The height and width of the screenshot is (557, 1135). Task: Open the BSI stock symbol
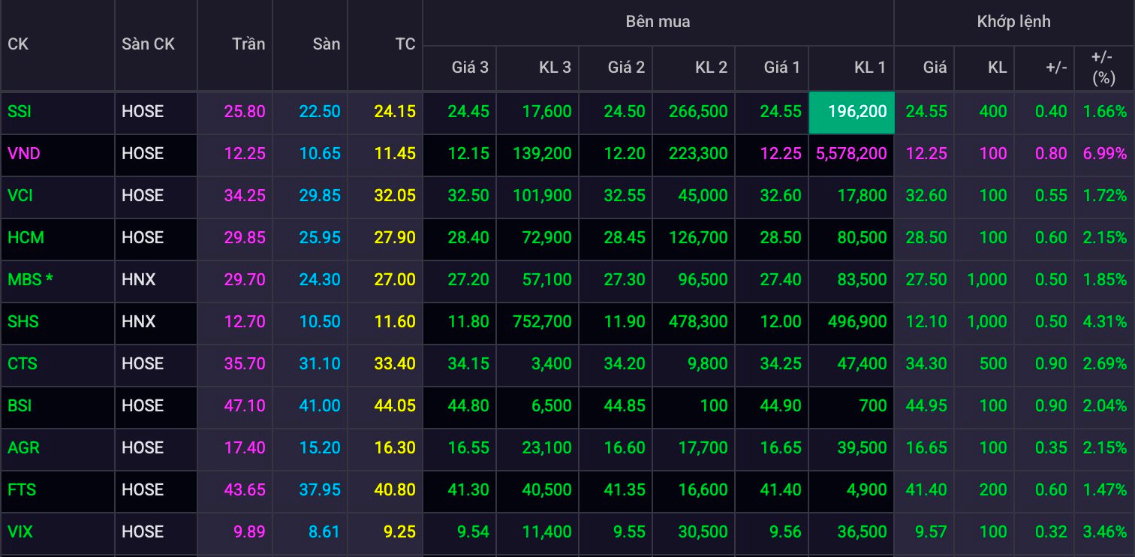click(20, 406)
